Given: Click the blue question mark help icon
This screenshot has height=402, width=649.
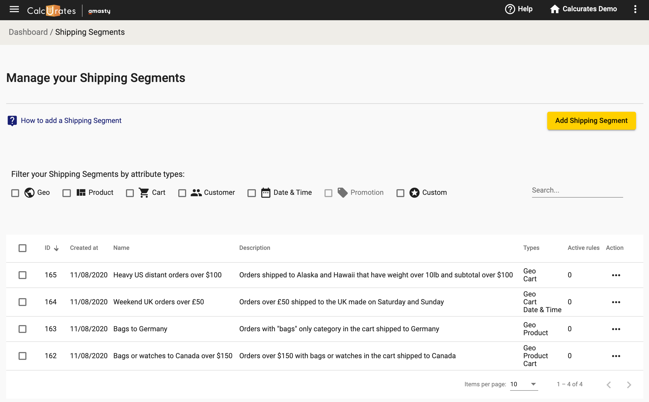Looking at the screenshot, I should pos(12,121).
